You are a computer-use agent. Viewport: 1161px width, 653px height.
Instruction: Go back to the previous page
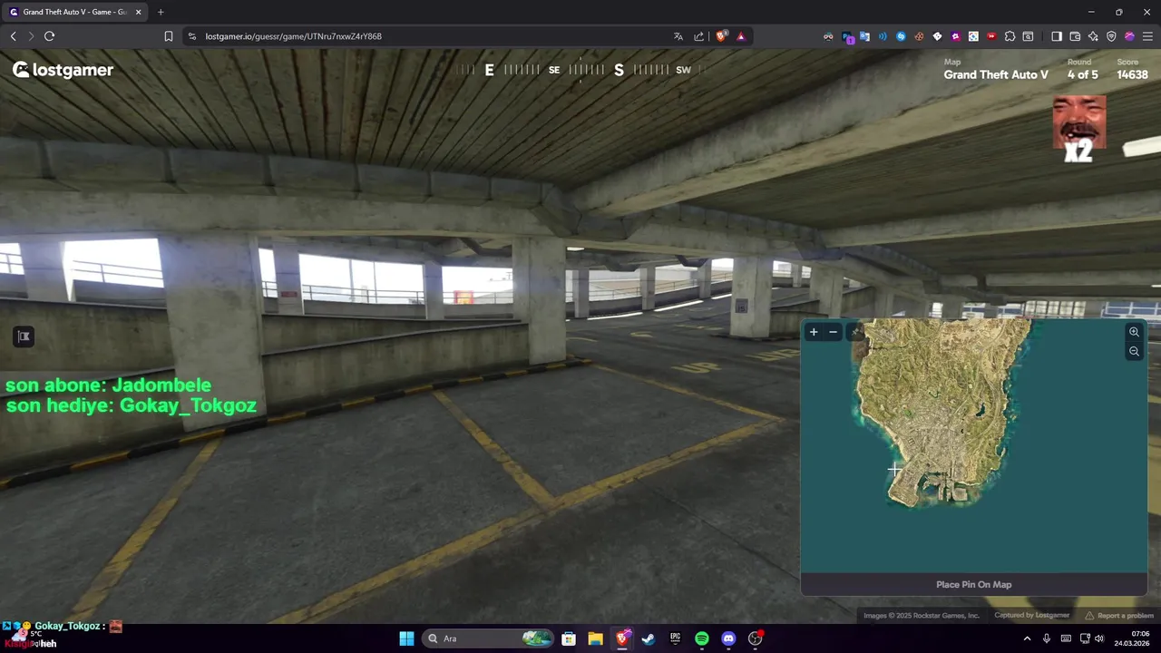(x=13, y=36)
